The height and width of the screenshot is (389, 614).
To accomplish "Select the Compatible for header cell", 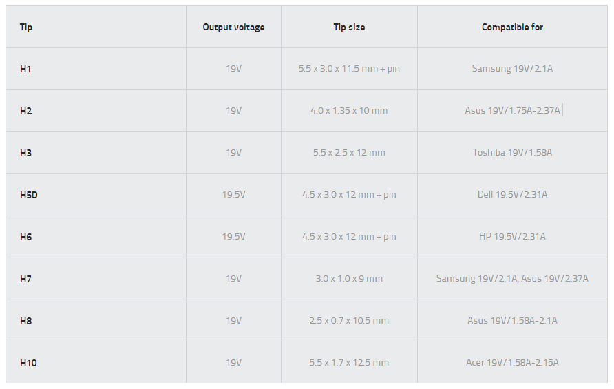I will click(x=512, y=27).
